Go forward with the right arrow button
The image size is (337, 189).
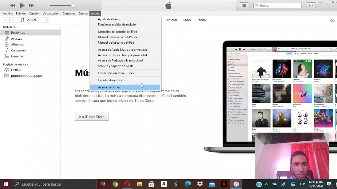(13, 20)
